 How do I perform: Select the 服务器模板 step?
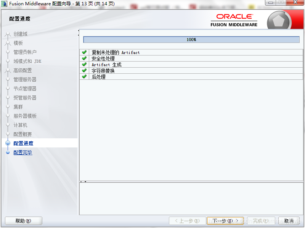25,116
